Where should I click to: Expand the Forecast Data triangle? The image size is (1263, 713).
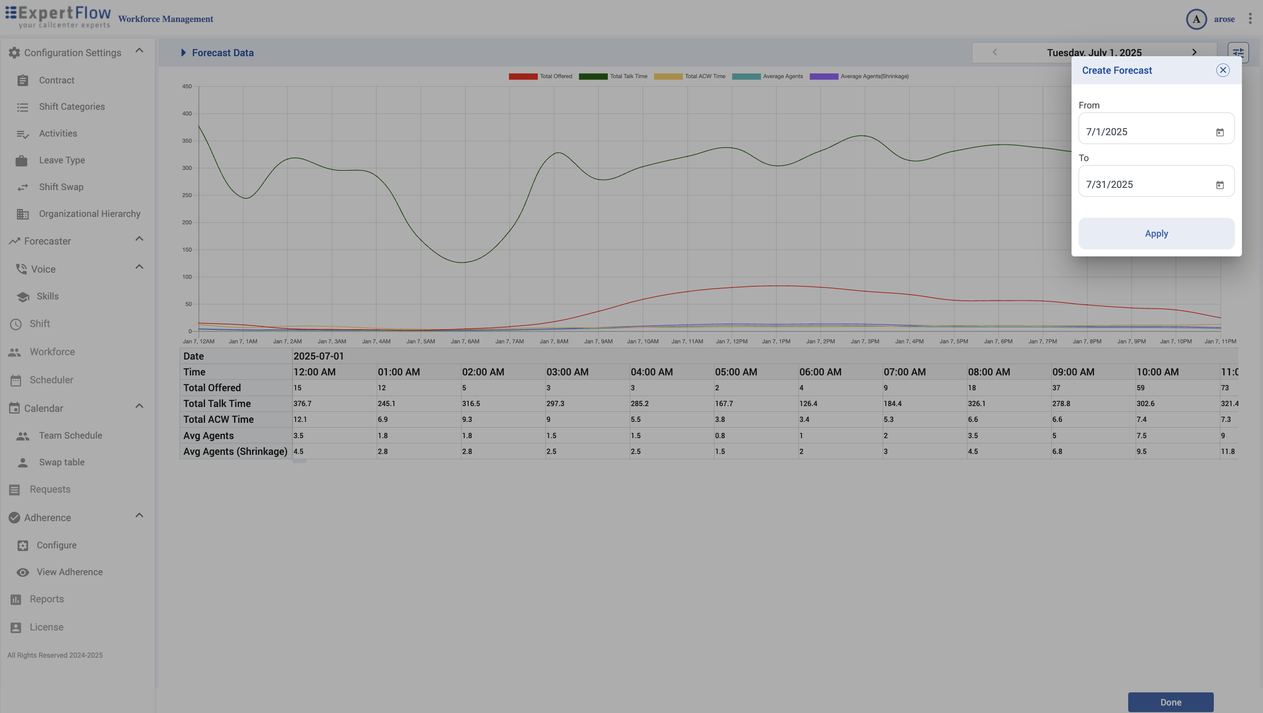tap(183, 52)
